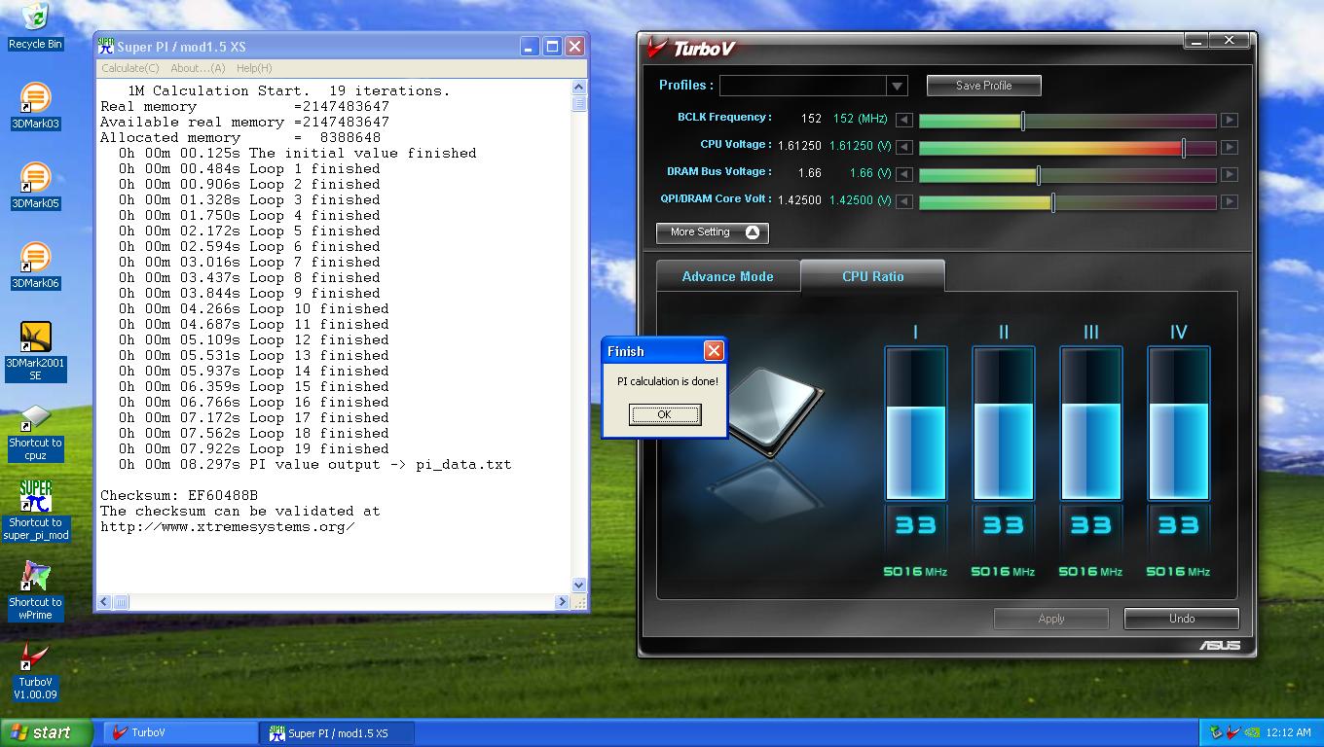Click the 12:12 AM taskbar clock
1324x747 pixels.
click(x=1288, y=732)
